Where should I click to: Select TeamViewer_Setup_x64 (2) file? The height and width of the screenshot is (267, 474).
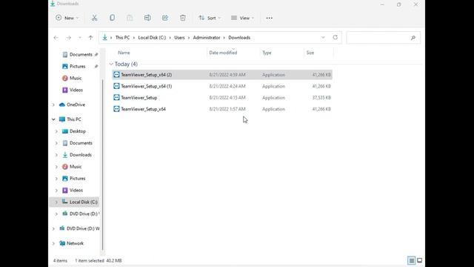pos(222,74)
